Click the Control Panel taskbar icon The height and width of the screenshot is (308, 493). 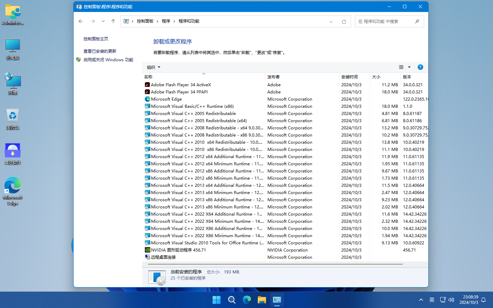point(277,300)
